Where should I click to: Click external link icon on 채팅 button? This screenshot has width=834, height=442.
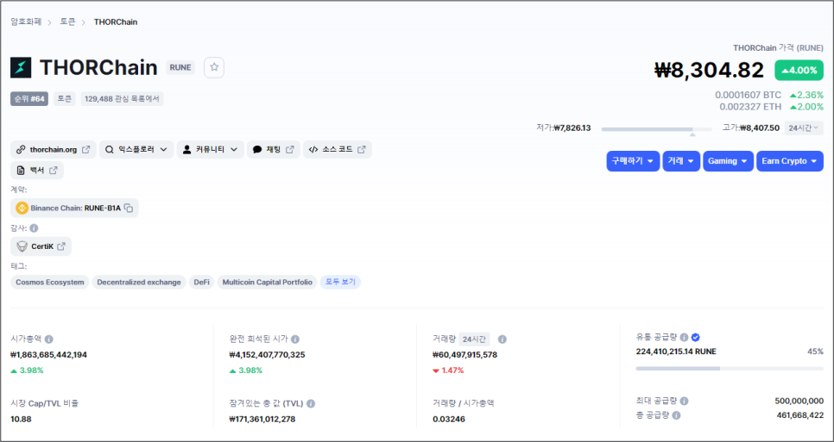click(290, 150)
